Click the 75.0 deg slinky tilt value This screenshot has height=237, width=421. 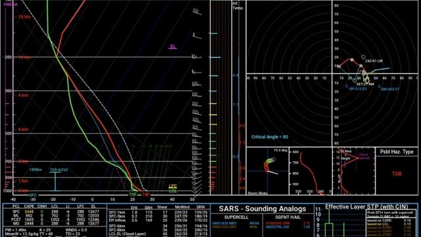(280, 150)
